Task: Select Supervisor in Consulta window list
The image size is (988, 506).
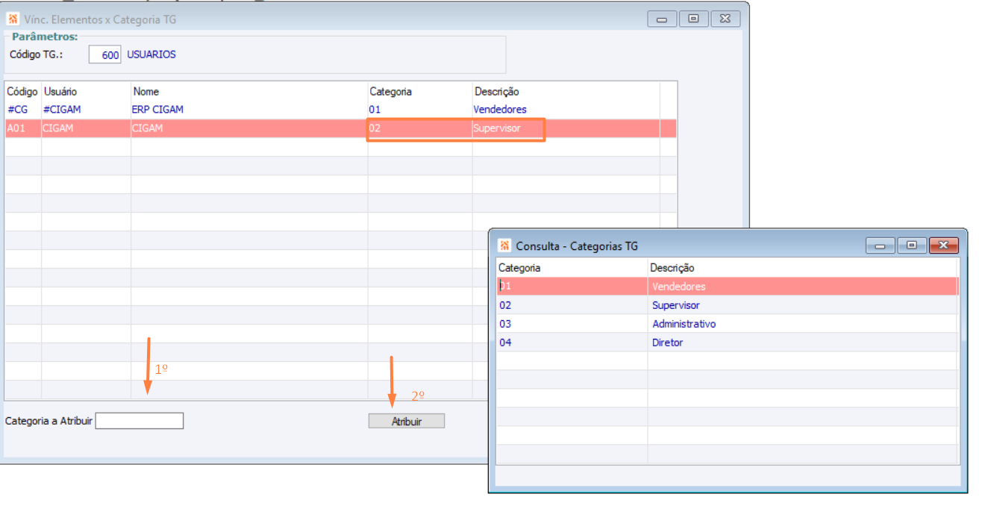Action: (x=676, y=305)
